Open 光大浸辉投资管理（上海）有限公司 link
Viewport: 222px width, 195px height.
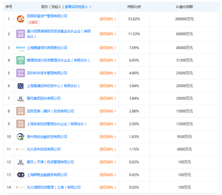54,187
